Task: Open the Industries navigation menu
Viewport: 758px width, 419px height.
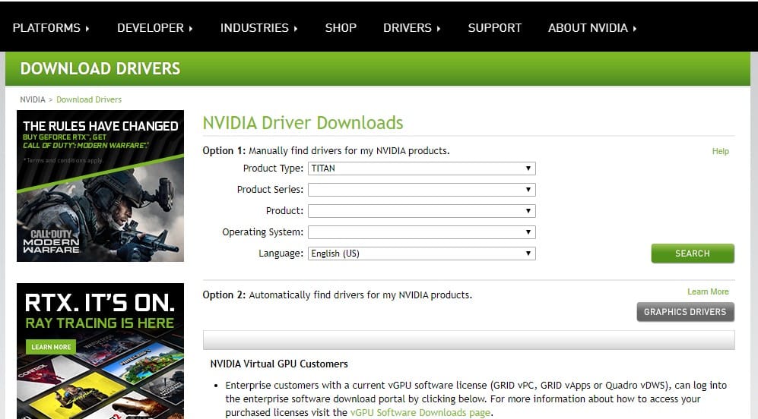Action: (x=258, y=28)
